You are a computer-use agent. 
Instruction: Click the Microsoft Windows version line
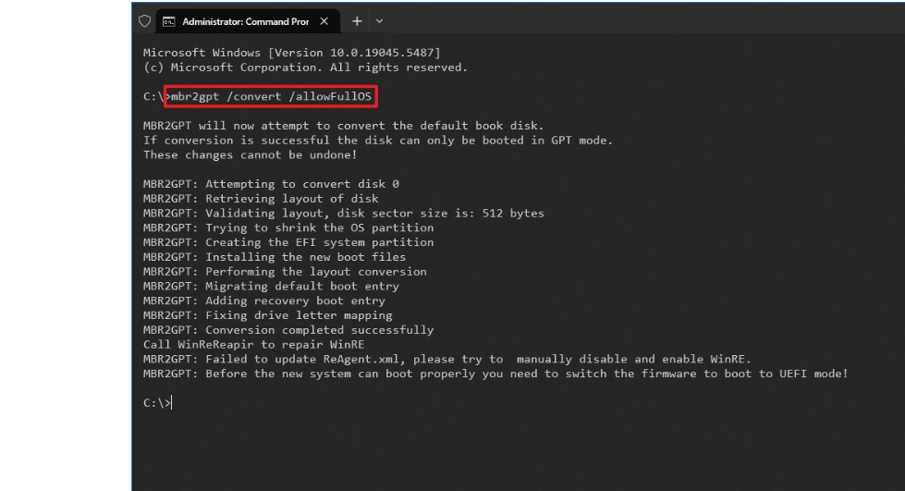pyautogui.click(x=291, y=53)
